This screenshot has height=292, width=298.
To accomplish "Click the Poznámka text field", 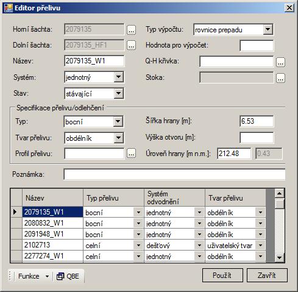I will point(174,174).
